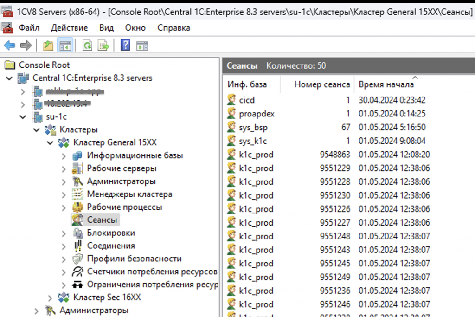Select session number 9551229
This screenshot has height=317, width=475.
[335, 168]
